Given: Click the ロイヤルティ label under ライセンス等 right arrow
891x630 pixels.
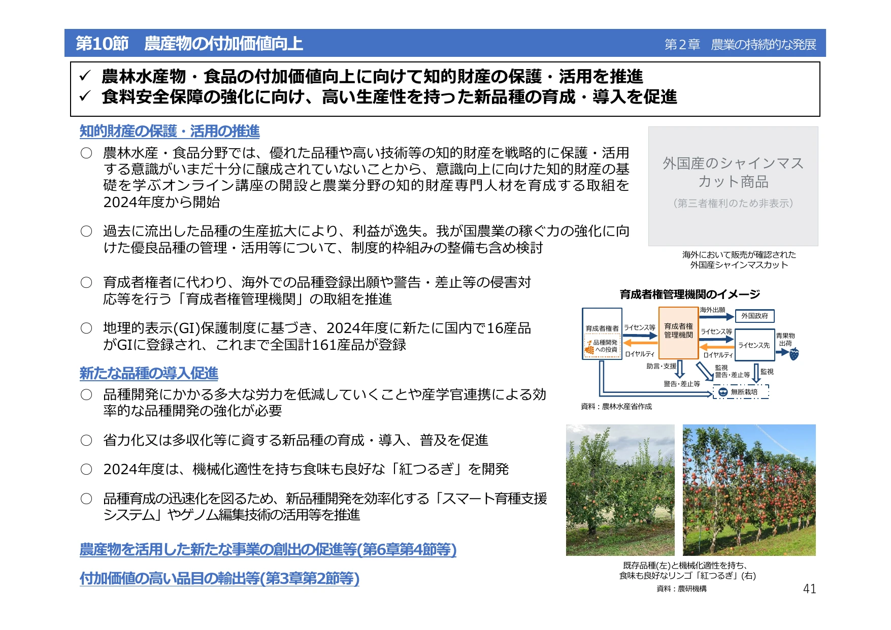Looking at the screenshot, I should pos(718,355).
